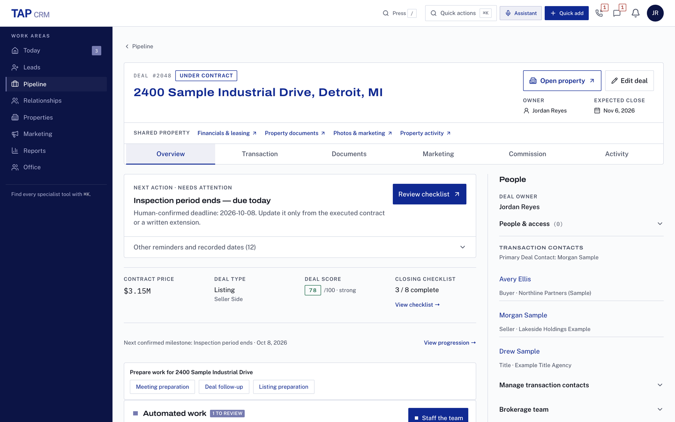The width and height of the screenshot is (675, 422).
Task: Click the UNDER CONTRACT status badge
Action: click(x=206, y=75)
